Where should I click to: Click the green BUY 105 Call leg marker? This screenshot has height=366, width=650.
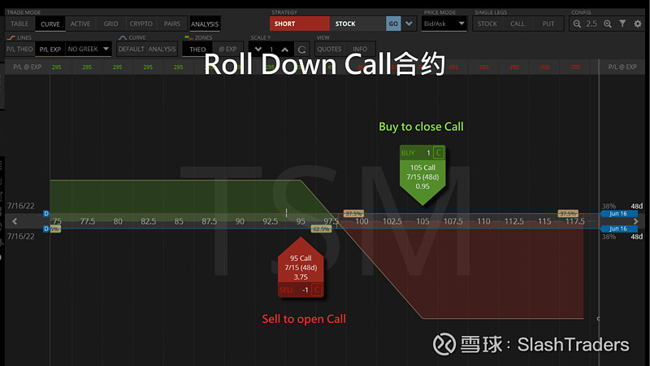click(422, 175)
